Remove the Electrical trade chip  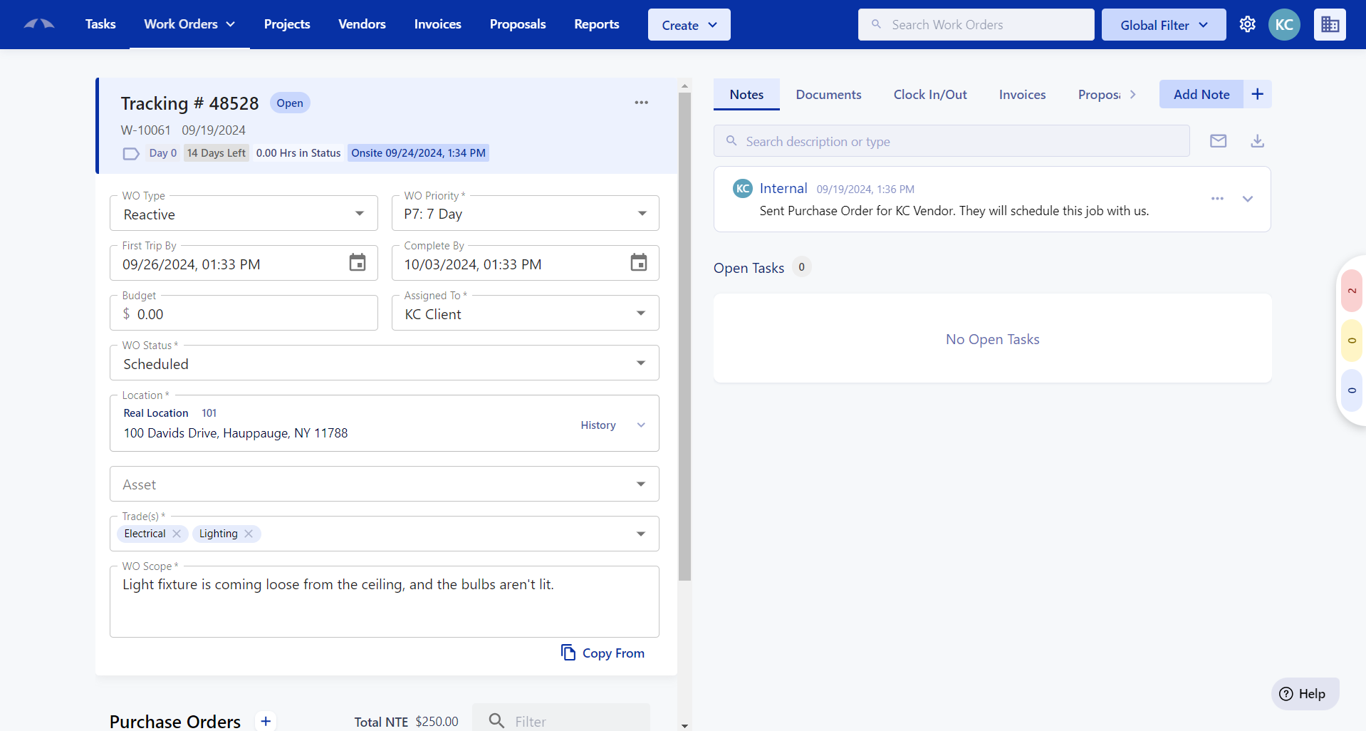coord(177,534)
